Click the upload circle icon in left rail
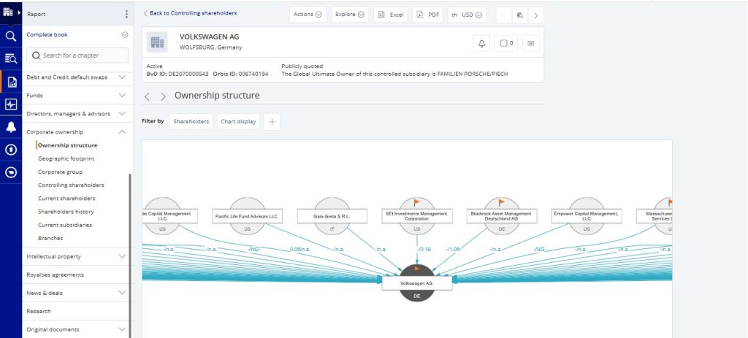 (x=10, y=150)
